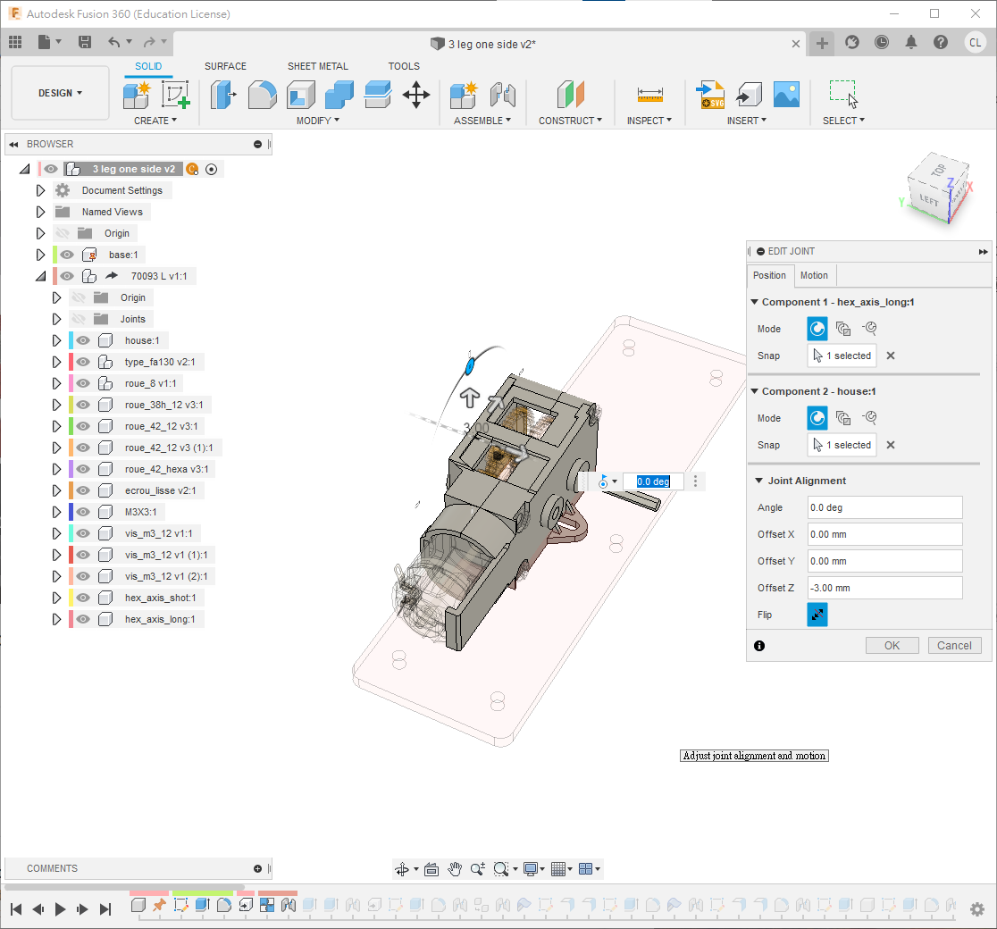Screen dimensions: 997x929
Task: Select the Measure tool in Inspect
Action: click(649, 95)
